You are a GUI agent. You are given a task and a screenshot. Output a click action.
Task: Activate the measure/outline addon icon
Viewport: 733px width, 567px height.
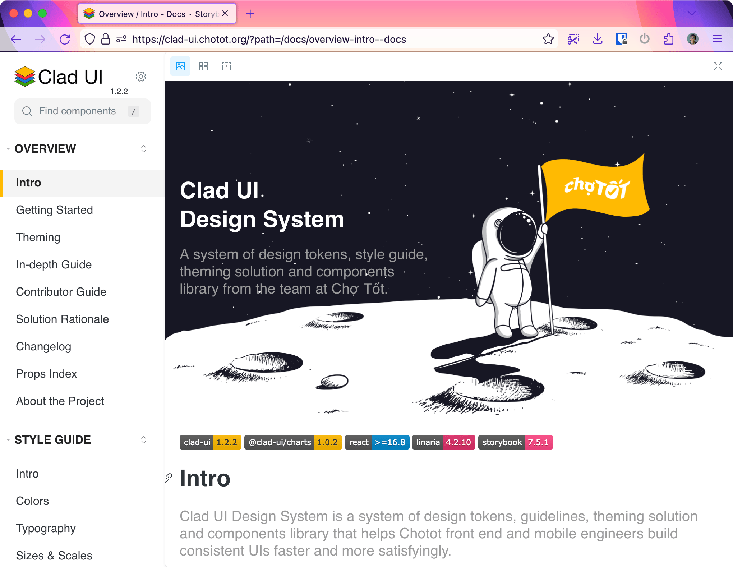pyautogui.click(x=226, y=66)
